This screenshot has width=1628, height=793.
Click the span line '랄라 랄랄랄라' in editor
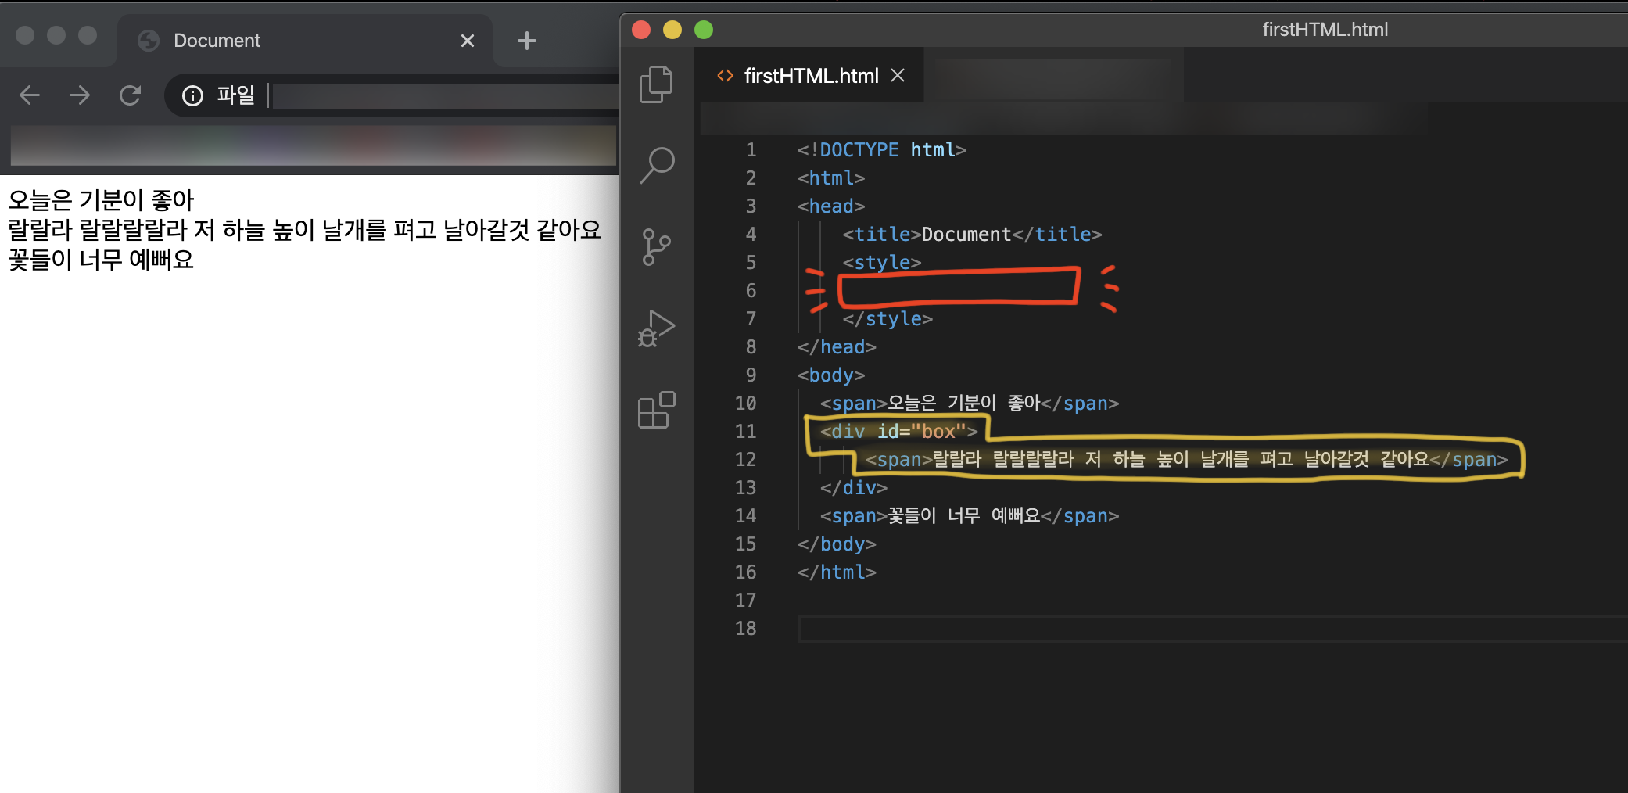[1186, 459]
